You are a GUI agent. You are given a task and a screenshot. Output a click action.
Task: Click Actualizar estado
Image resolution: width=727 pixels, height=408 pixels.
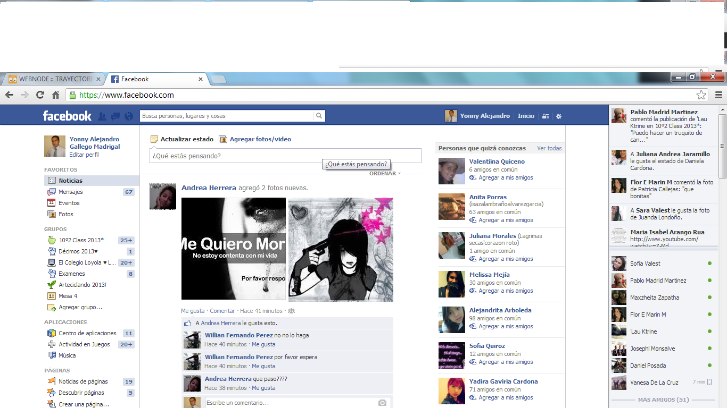(x=182, y=139)
